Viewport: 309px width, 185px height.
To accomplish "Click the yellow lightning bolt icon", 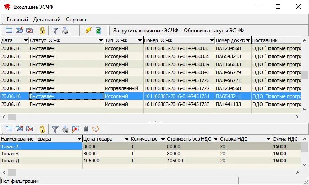I will (88, 31).
